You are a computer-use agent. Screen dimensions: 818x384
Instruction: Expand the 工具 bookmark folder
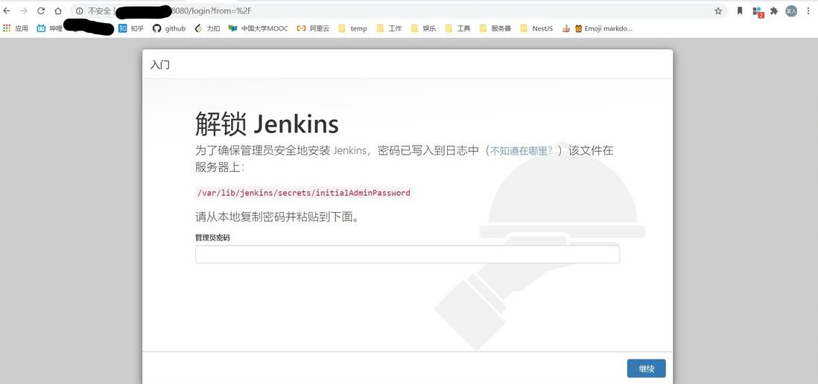(x=457, y=29)
